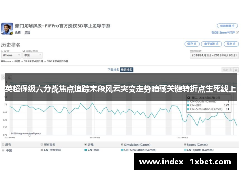Switch to the download rank tab
Image resolution: width=241 pixels, height=174 pixels.
point(113,70)
